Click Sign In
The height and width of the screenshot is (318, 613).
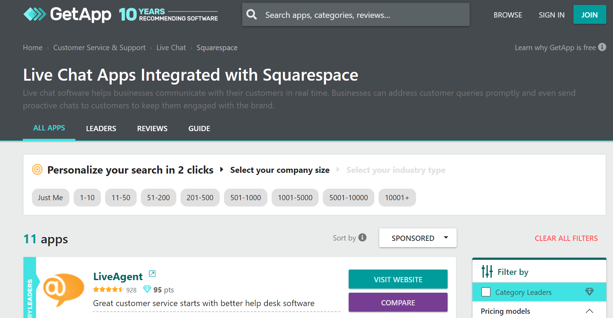tap(552, 15)
